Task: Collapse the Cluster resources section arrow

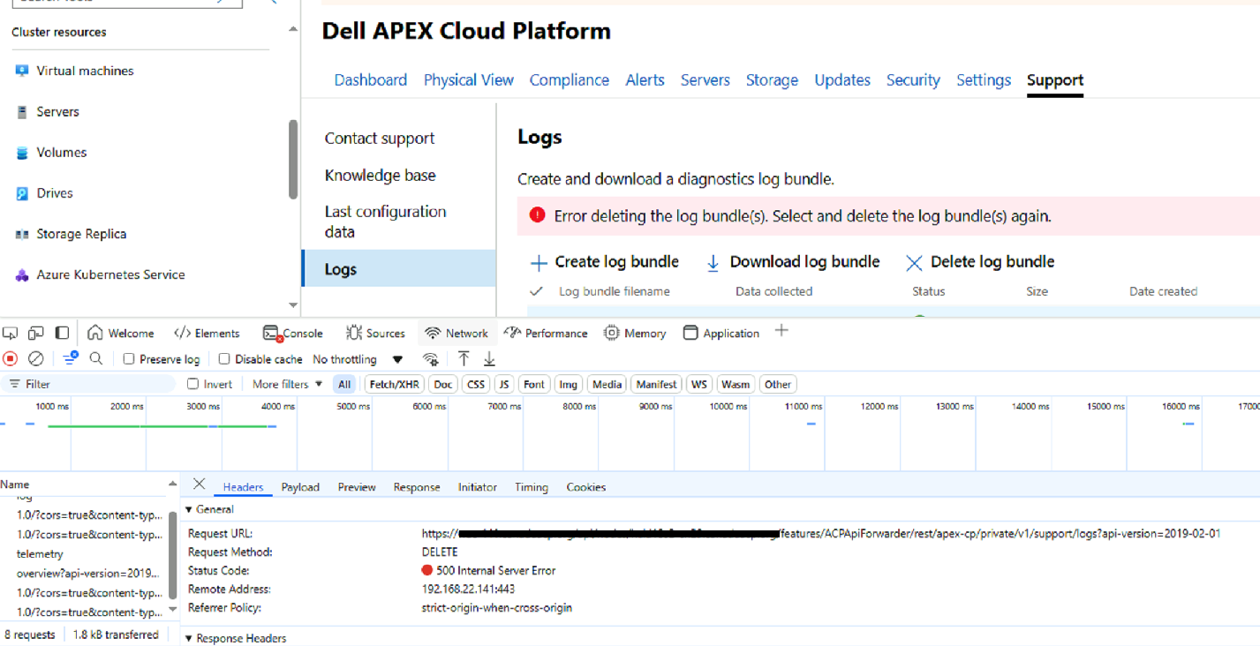Action: (293, 31)
